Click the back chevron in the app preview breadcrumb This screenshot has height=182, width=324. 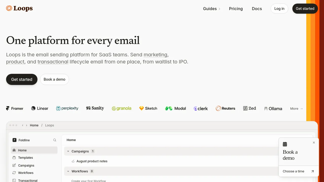(23, 125)
